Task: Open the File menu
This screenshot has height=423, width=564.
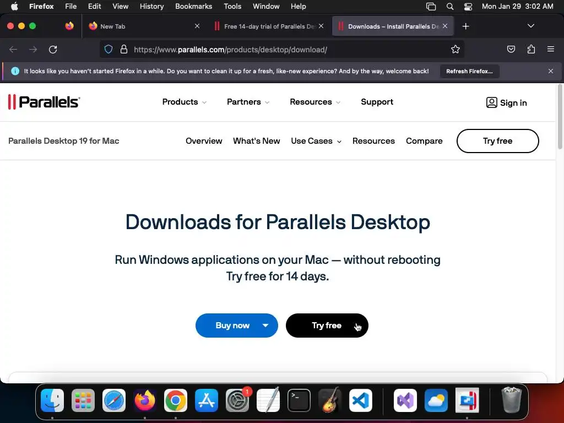Action: coord(70,6)
